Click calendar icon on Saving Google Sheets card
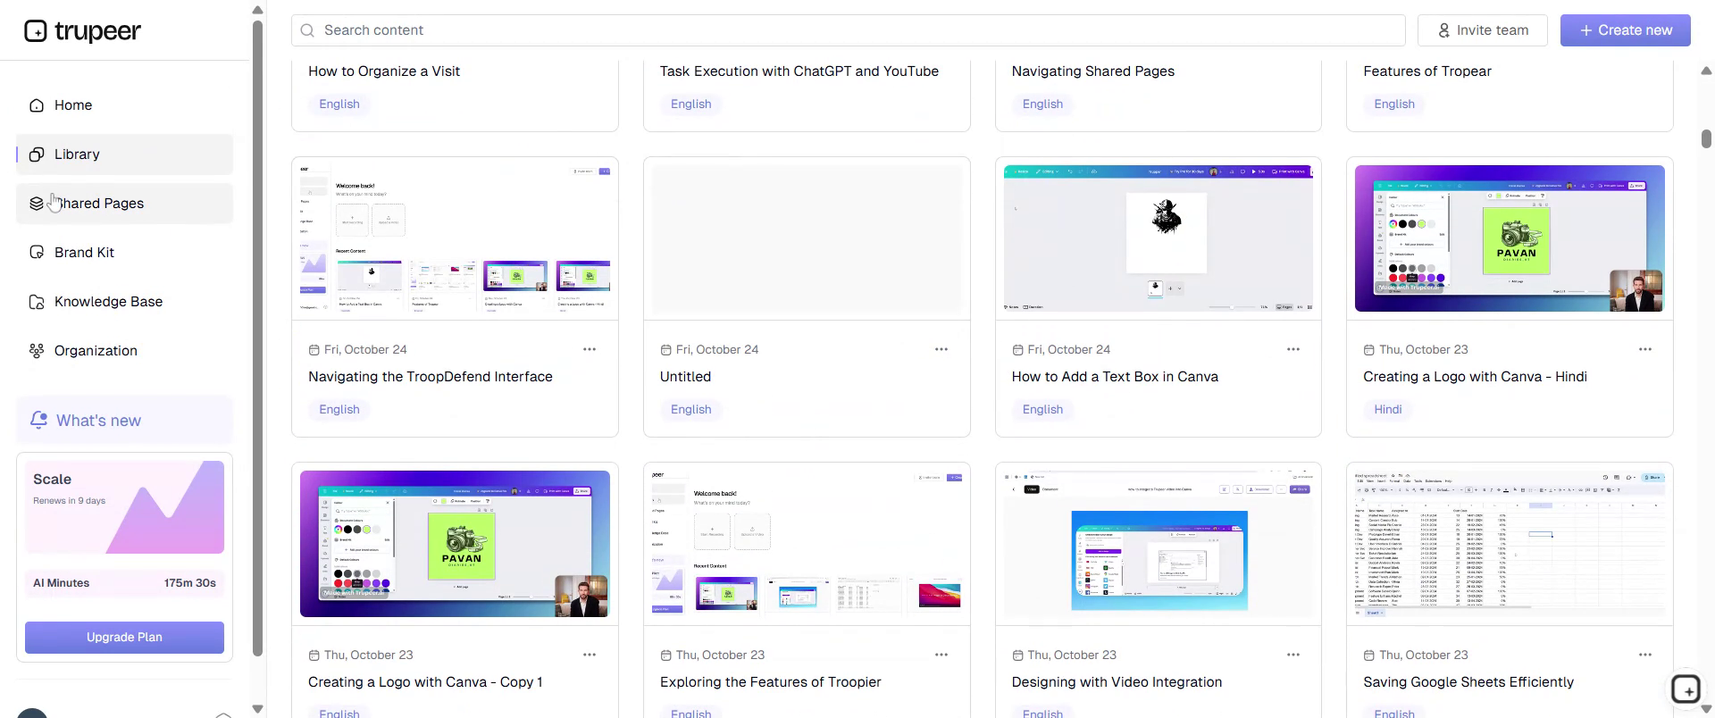 (x=1369, y=655)
